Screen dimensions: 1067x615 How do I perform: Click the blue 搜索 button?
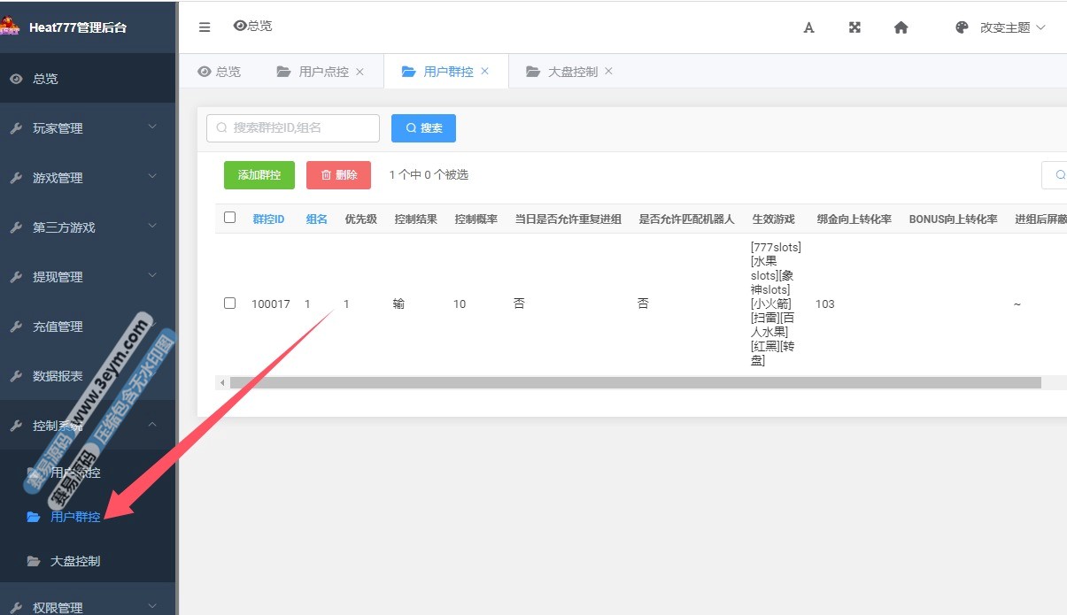pos(423,128)
